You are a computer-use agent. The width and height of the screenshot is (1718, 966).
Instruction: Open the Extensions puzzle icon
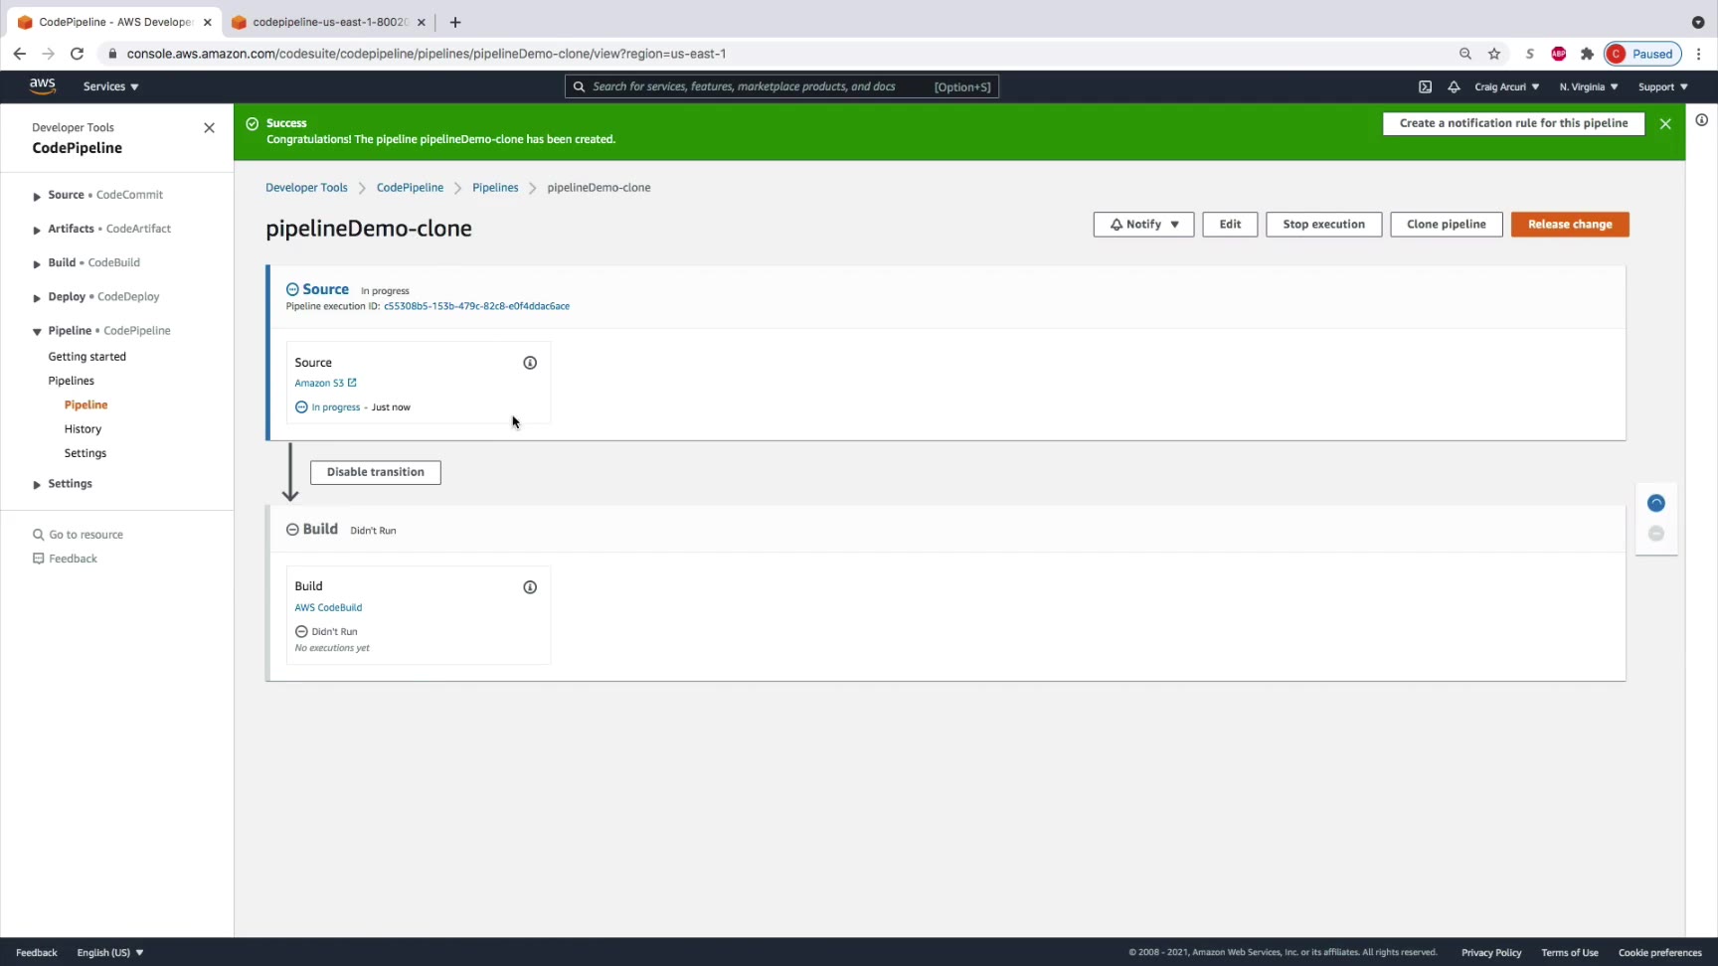tap(1588, 54)
